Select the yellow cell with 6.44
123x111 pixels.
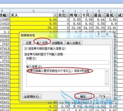coord(33,19)
